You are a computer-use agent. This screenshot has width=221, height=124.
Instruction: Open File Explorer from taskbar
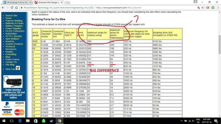click(28, 121)
